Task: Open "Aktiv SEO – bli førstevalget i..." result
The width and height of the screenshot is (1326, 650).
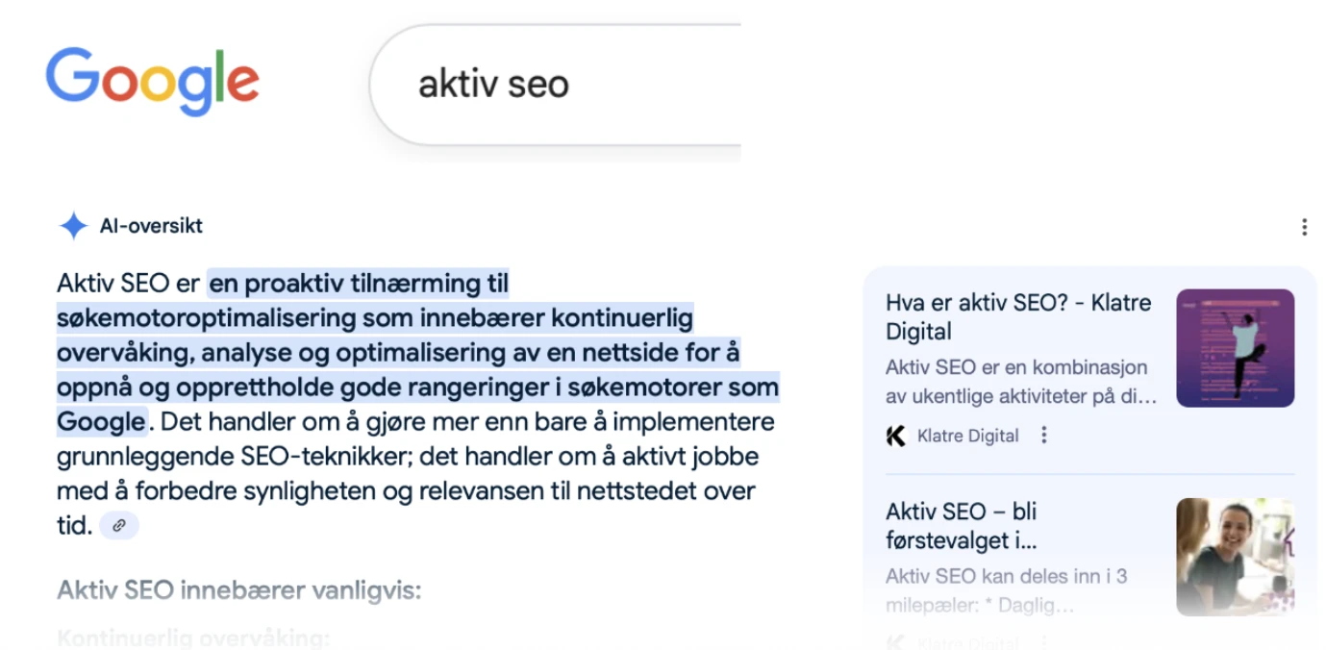Action: pos(962,525)
